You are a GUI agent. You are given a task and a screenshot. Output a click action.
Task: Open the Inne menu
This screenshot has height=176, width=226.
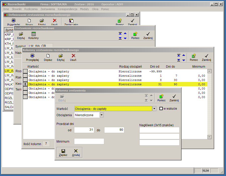(x=6, y=9)
